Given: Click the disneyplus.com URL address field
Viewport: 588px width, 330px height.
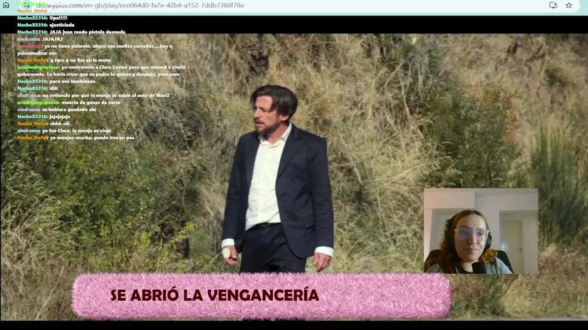Looking at the screenshot, I should (140, 5).
